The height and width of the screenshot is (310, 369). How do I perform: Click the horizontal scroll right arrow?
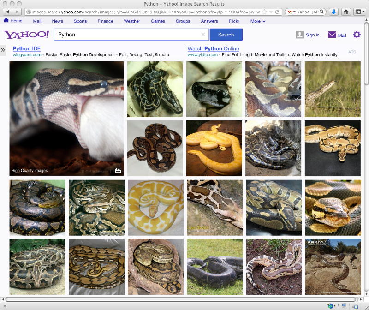[362, 299]
